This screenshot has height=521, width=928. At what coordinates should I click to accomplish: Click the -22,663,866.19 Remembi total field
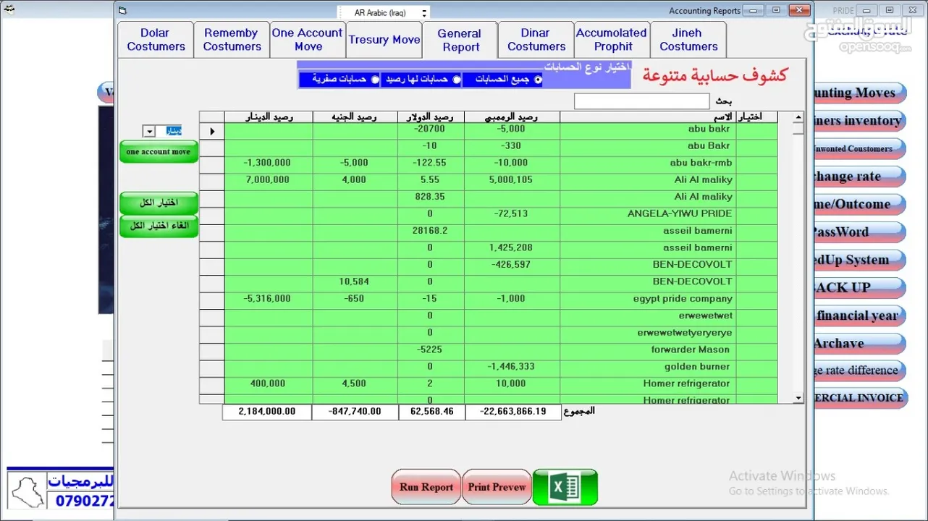(512, 412)
